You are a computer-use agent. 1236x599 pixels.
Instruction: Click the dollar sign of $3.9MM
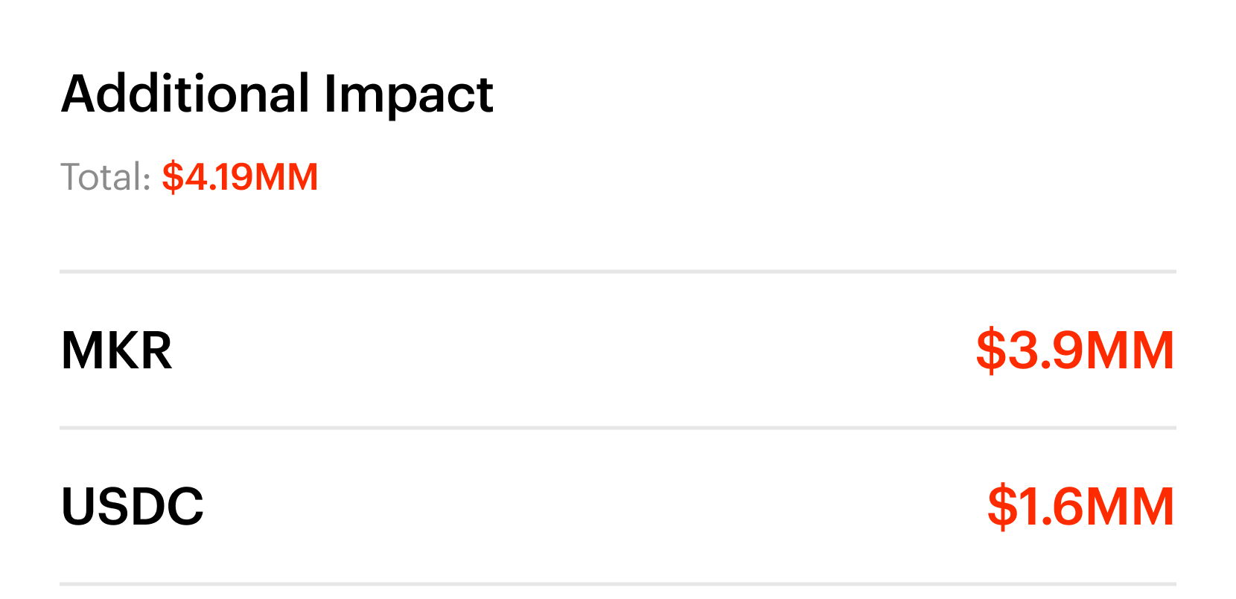(990, 350)
